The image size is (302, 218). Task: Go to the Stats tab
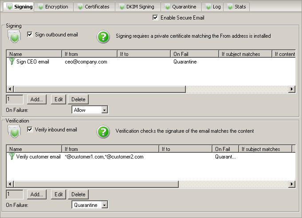point(236,7)
